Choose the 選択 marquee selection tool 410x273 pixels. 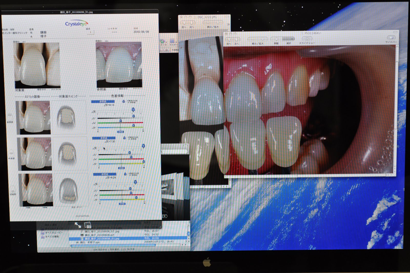pos(287,39)
